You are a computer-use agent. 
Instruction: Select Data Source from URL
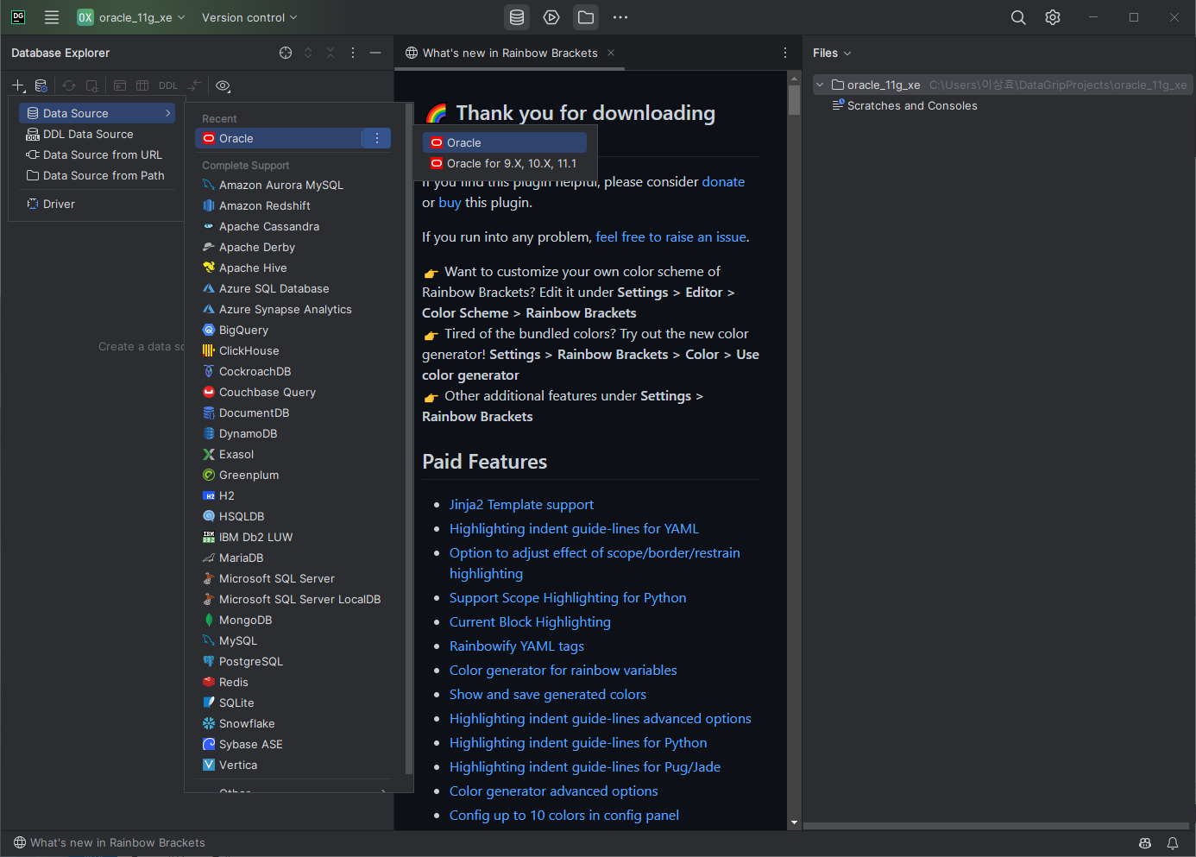click(97, 154)
